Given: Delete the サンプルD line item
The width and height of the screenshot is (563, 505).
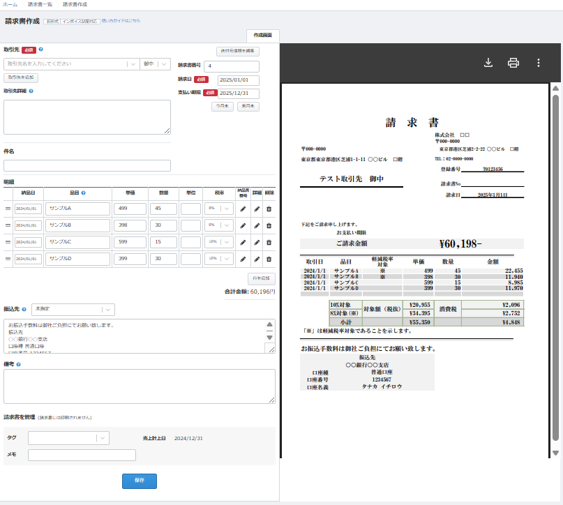Looking at the screenshot, I should point(269,259).
